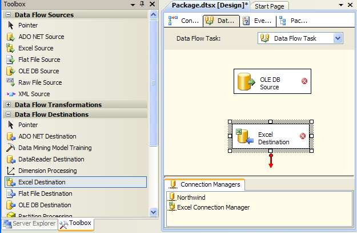
Task: Select the Raw File Source icon
Action: coord(10,82)
